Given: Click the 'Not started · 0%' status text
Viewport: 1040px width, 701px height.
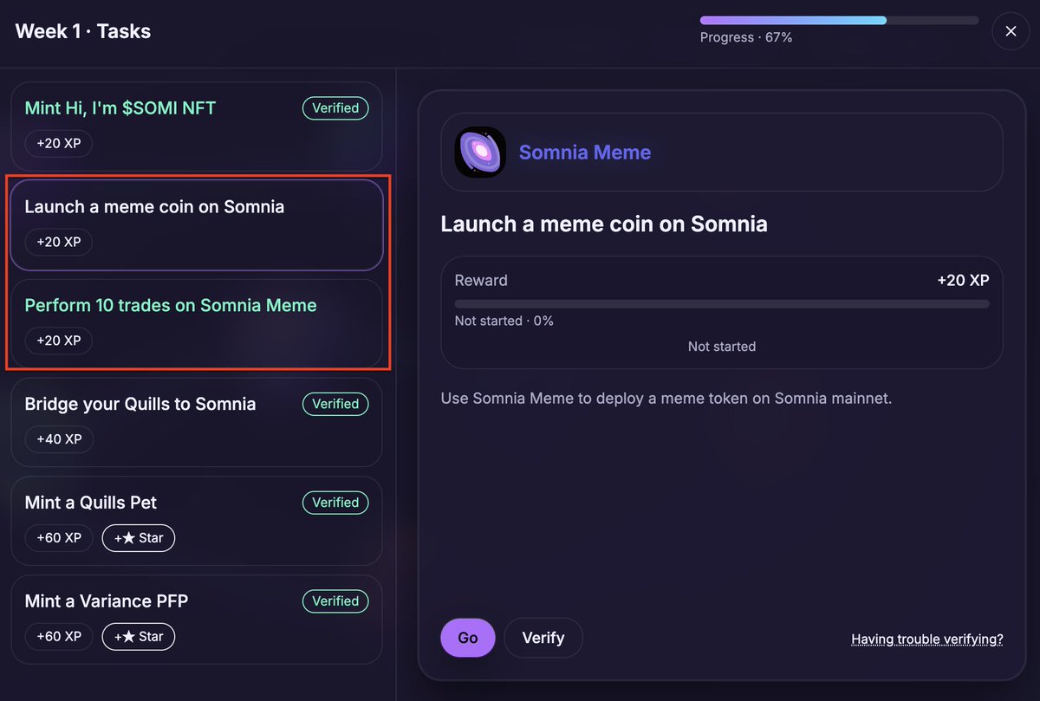Looking at the screenshot, I should tap(504, 321).
